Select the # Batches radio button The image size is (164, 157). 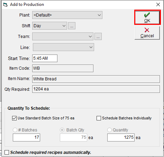15,130
